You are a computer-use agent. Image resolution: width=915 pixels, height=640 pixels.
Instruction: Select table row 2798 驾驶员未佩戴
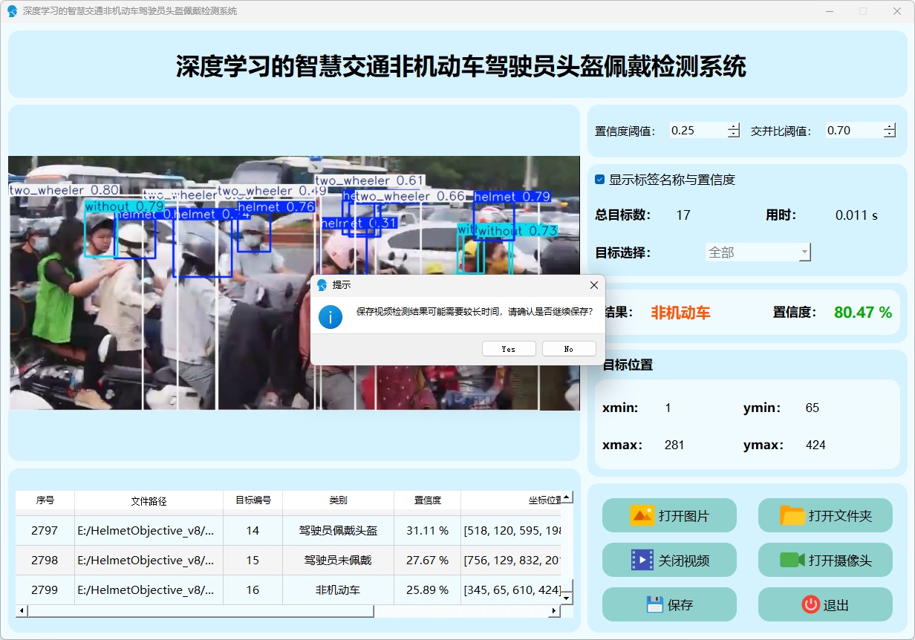click(x=338, y=560)
